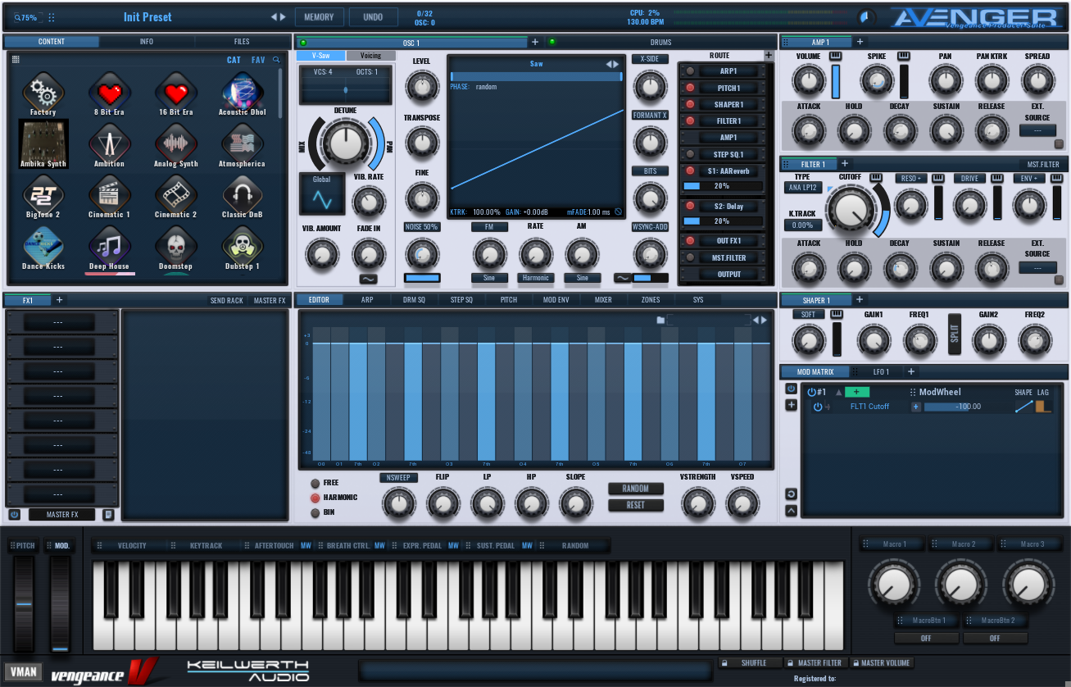Open the filter TYPE dropdown ANA LP12
The width and height of the screenshot is (1071, 687).
803,188
